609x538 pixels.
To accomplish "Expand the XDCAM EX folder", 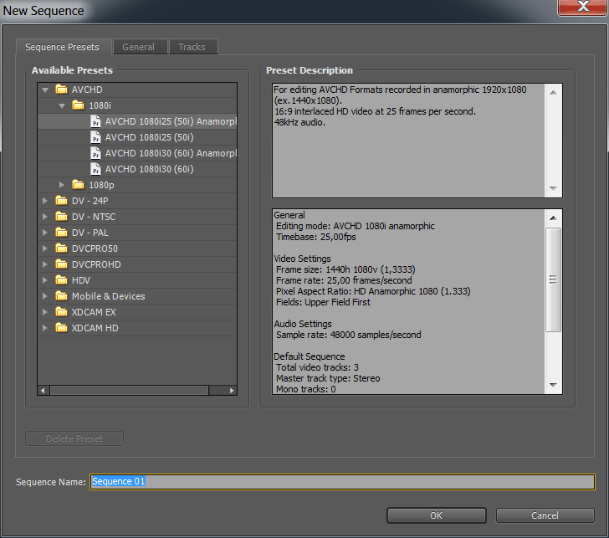I will tap(44, 312).
